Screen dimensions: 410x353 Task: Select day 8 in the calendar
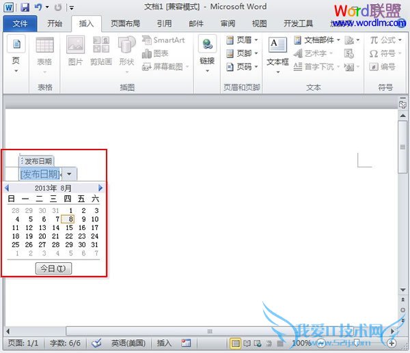[68, 219]
